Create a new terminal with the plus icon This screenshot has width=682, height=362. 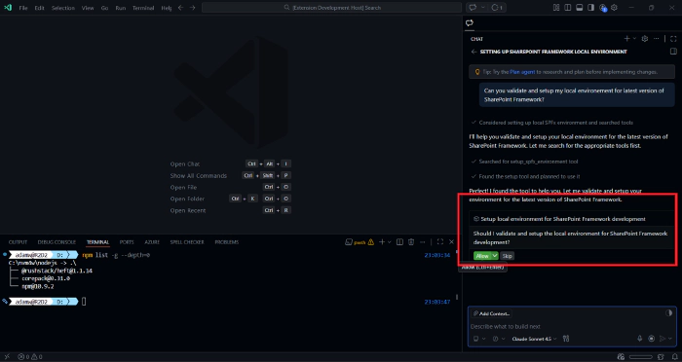point(382,242)
